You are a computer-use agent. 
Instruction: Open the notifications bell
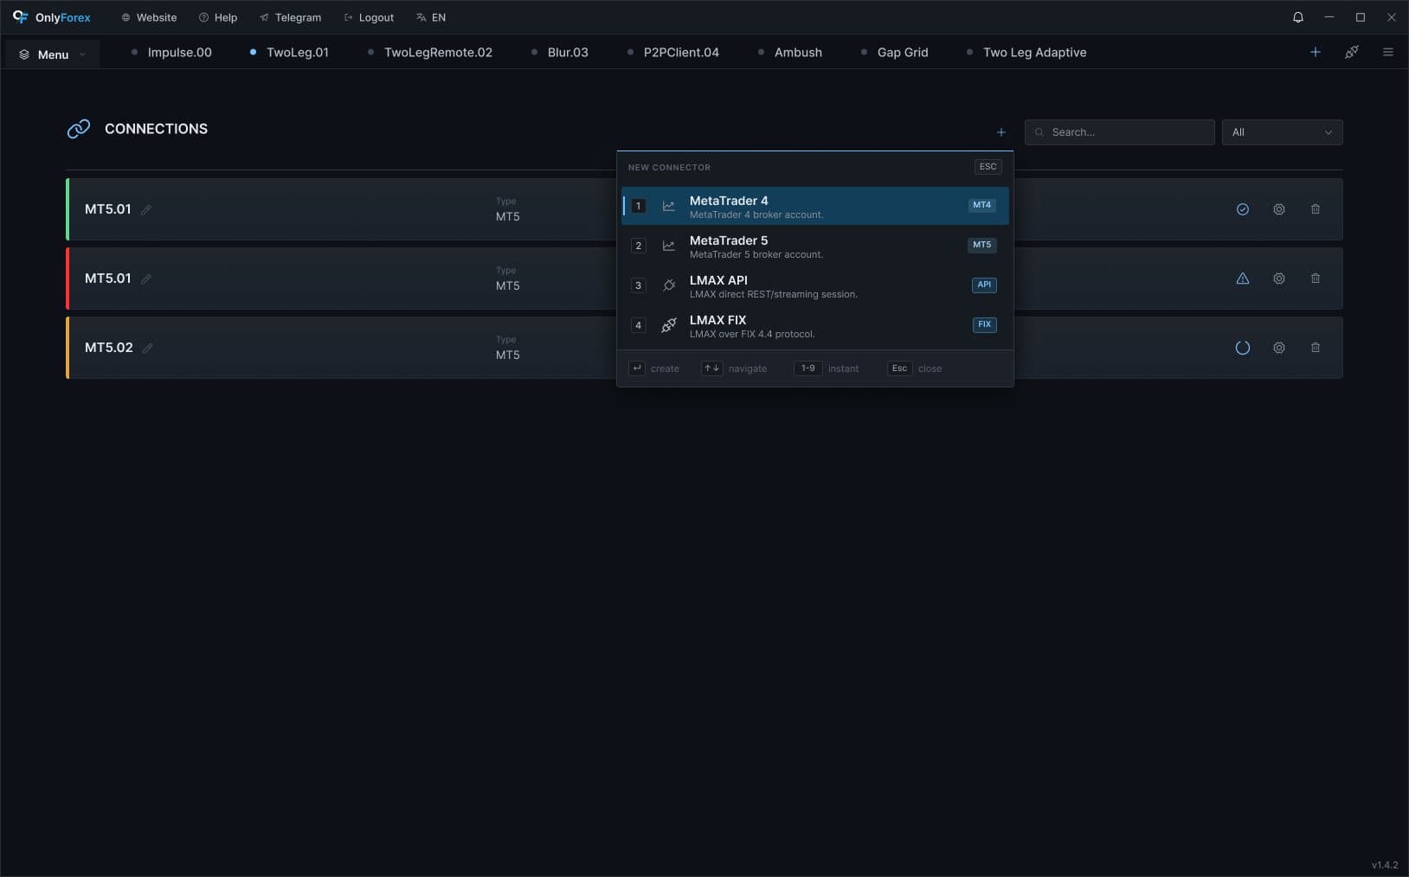pyautogui.click(x=1298, y=17)
